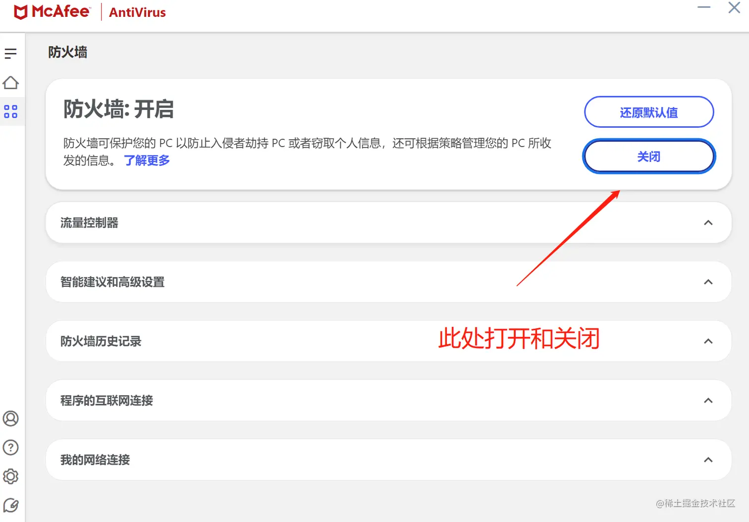
Task: Expand the 程序的互联网连接 section chevron
Action: coord(708,401)
